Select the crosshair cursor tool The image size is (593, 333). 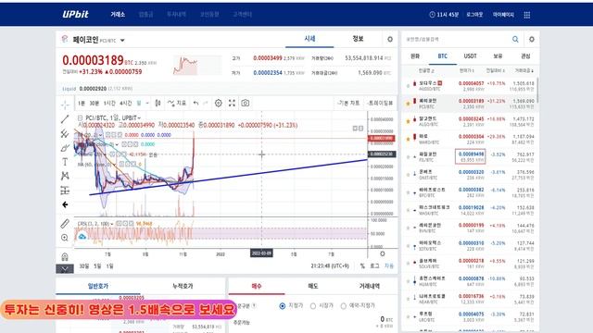click(65, 105)
